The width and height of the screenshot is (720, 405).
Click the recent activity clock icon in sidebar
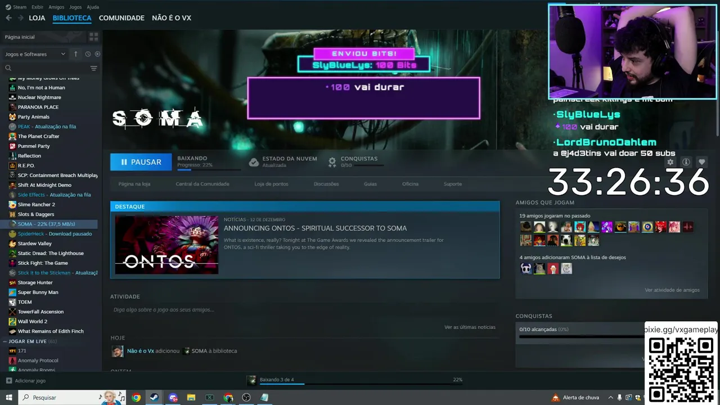(88, 54)
